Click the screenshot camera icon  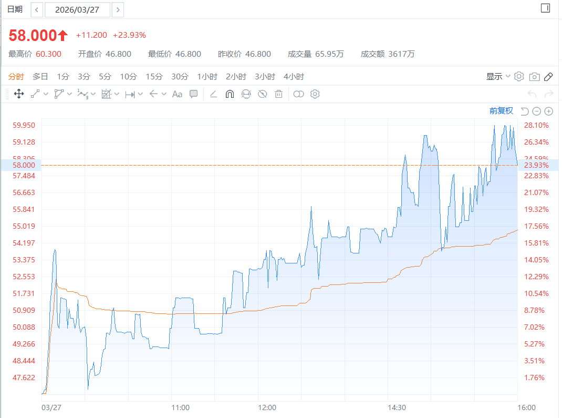(534, 77)
